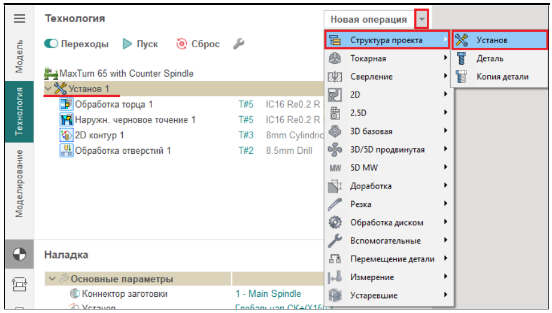Select Установ in the submenu
Screen dimensions: 552x313
point(492,40)
